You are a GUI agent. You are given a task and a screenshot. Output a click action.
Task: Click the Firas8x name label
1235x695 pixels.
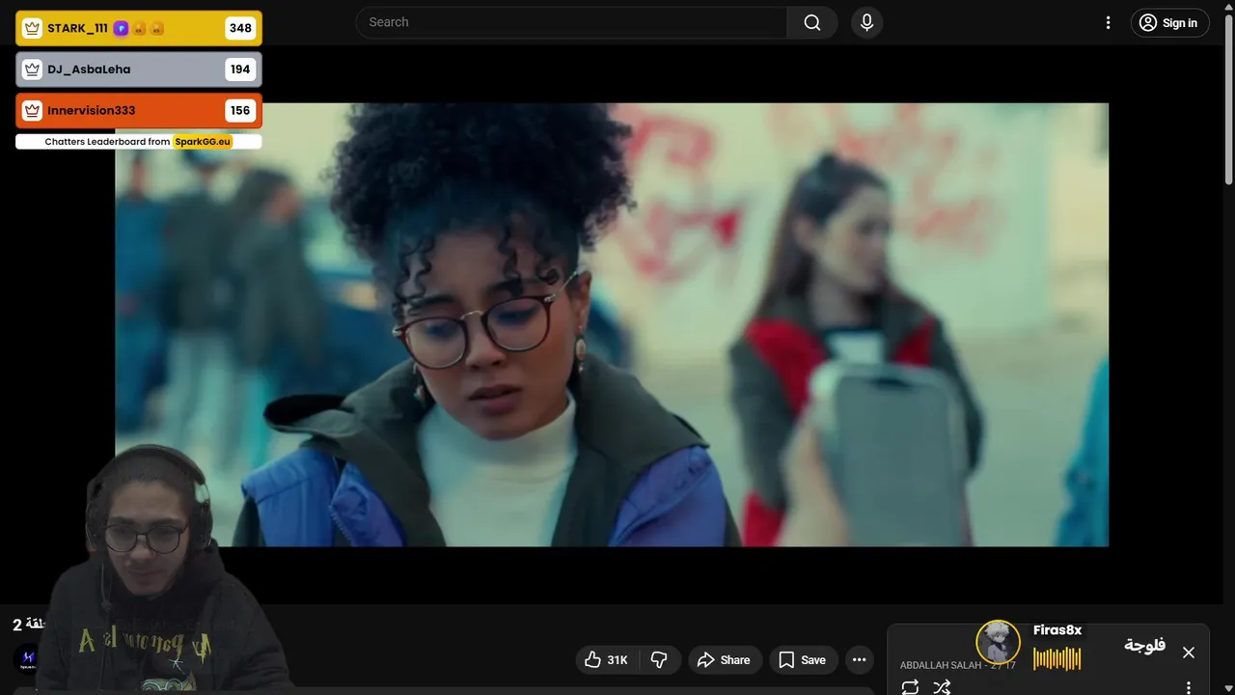tap(1057, 630)
